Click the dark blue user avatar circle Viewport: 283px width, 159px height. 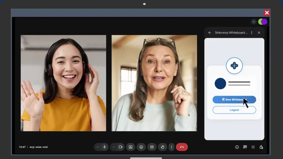pyautogui.click(x=220, y=83)
